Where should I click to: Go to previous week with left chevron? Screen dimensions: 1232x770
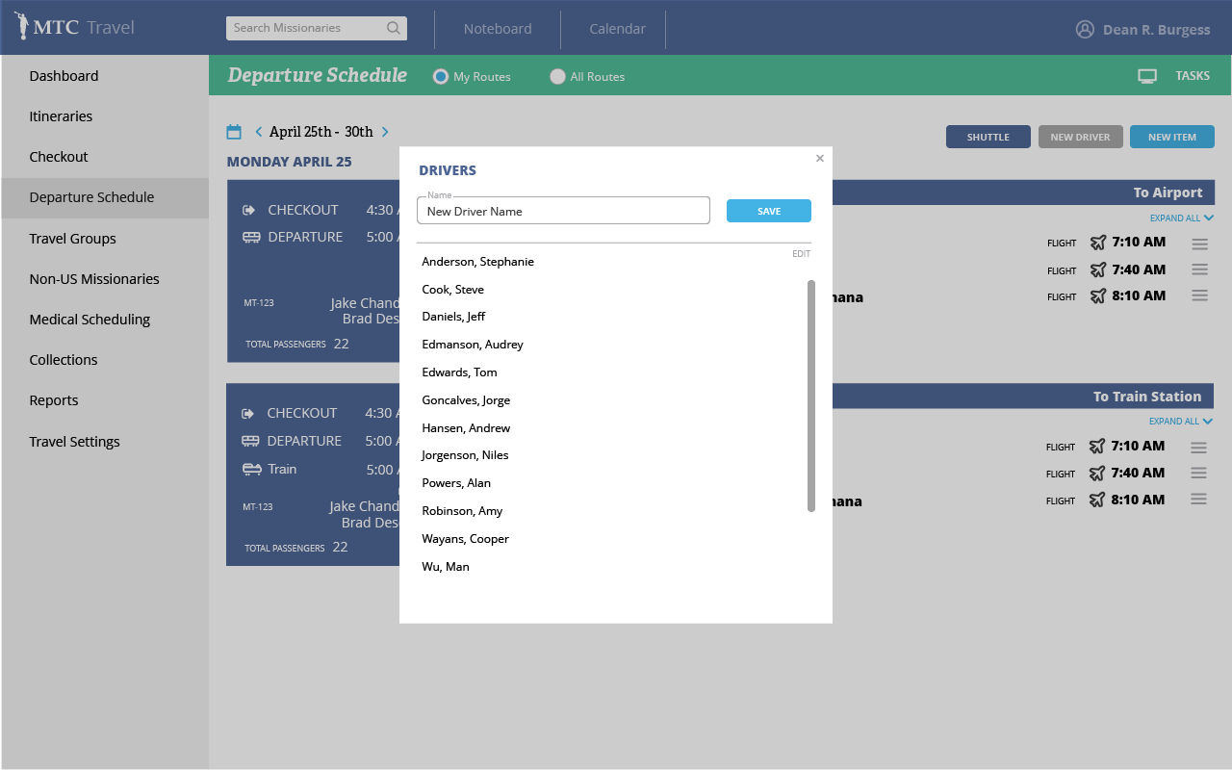(x=258, y=132)
